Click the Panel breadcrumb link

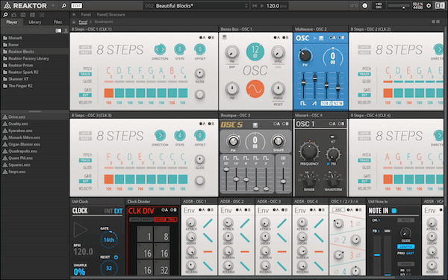pyautogui.click(x=83, y=22)
